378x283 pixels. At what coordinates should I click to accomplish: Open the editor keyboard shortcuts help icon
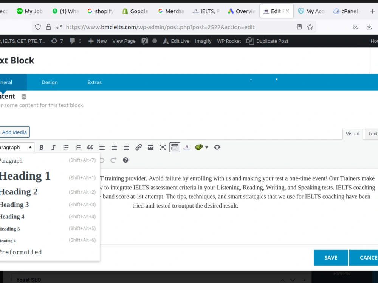click(x=125, y=160)
